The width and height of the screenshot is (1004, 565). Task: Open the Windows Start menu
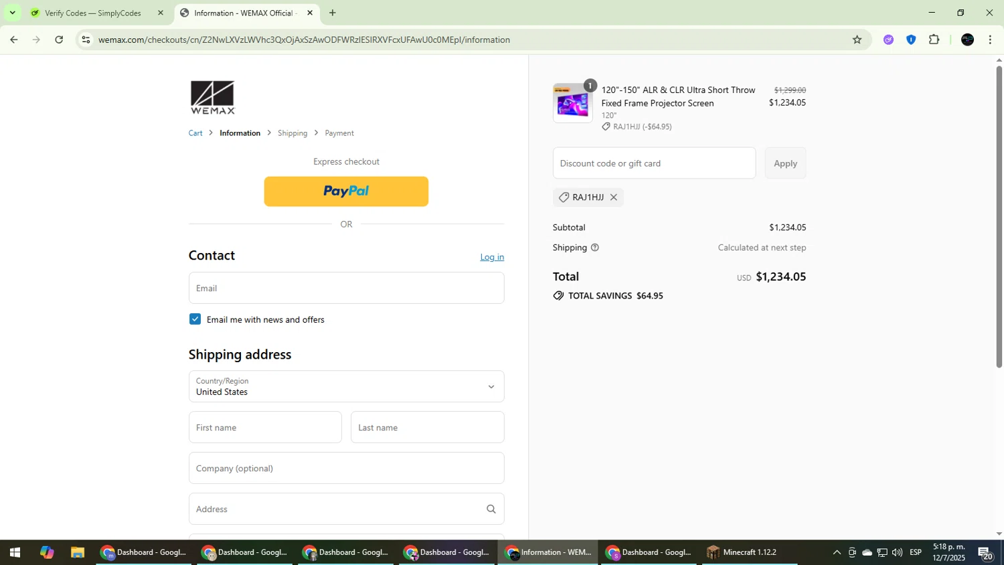point(15,552)
